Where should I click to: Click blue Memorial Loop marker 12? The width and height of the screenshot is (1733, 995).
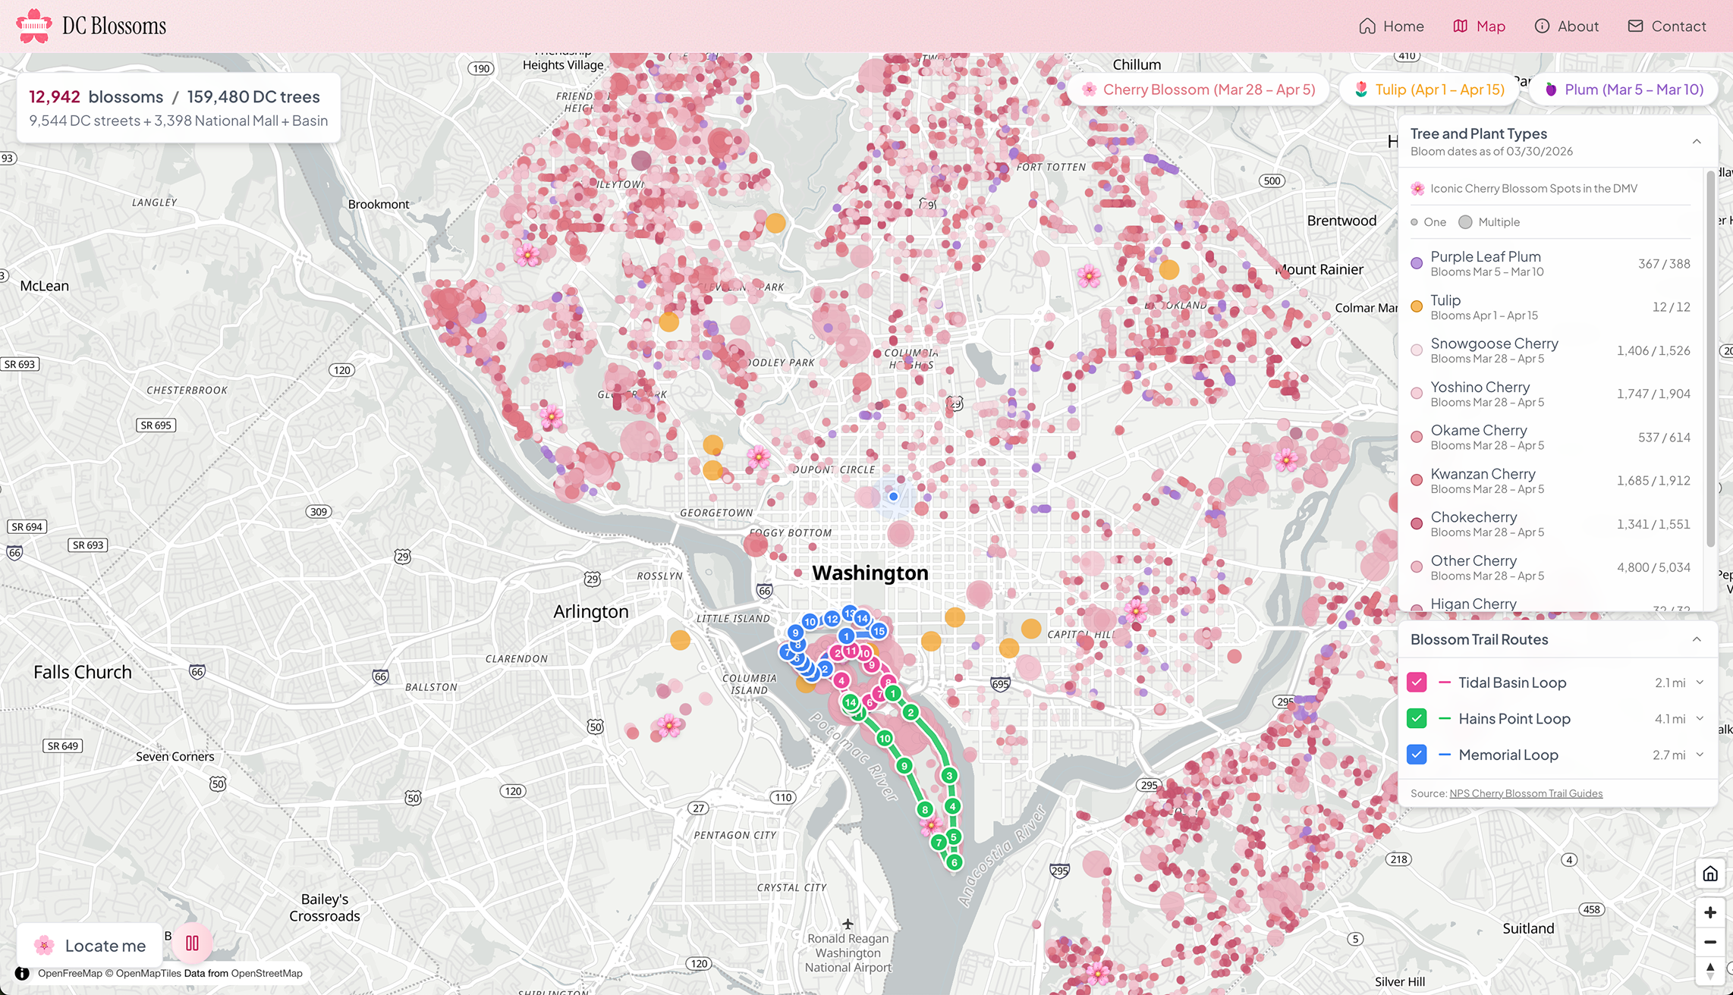[x=832, y=619]
